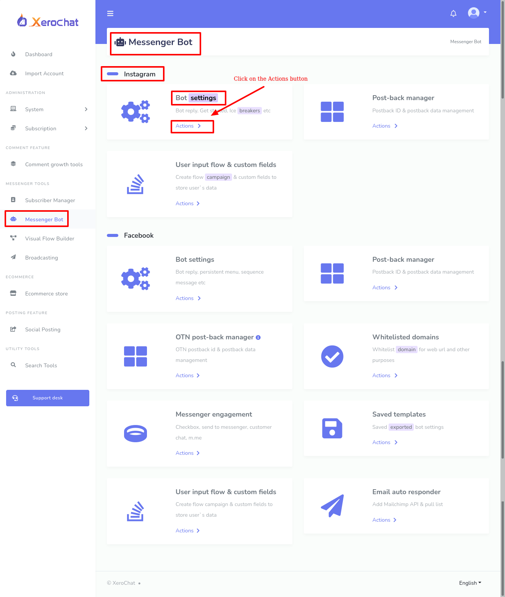505x597 pixels.
Task: Open Actions under Instagram User input flow
Action: pos(188,203)
